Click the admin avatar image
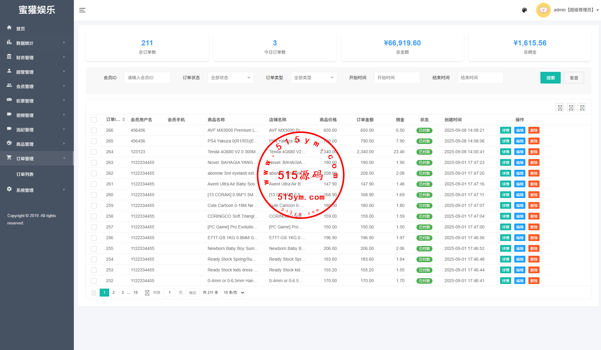The width and height of the screenshot is (601, 350). click(x=543, y=10)
